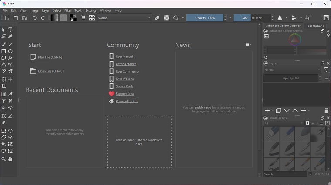Select the Text tool in toolbox

[10, 30]
